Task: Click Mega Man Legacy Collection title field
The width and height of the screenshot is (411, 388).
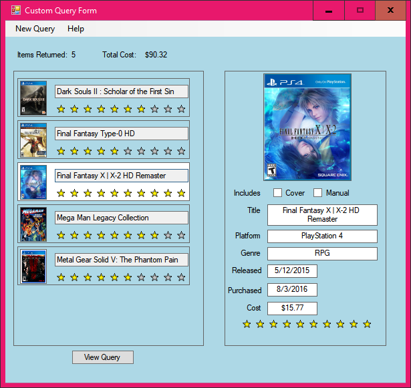Action: pos(122,218)
